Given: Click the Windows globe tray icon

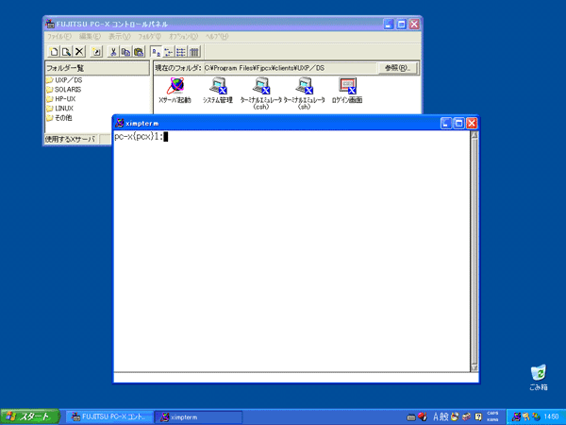Looking at the screenshot, I should click(536, 417).
